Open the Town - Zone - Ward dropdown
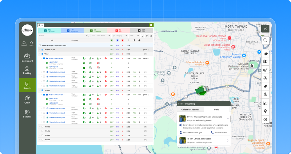The height and width of the screenshot is (154, 291). point(100,36)
